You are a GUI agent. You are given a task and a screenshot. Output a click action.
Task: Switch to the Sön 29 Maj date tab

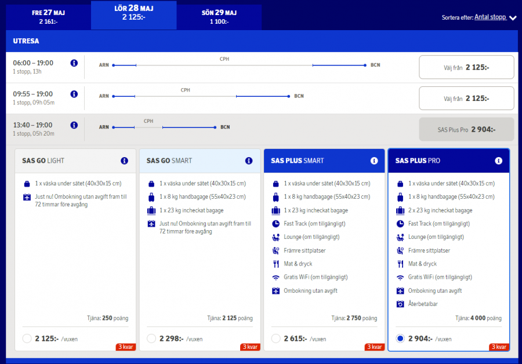pyautogui.click(x=219, y=17)
